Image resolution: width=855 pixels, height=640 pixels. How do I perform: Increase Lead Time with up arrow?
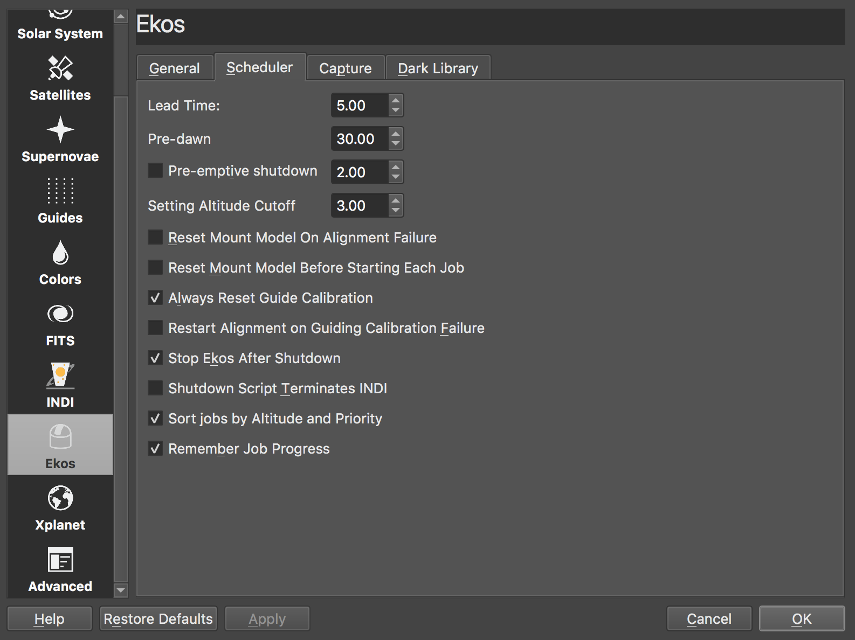coord(396,100)
